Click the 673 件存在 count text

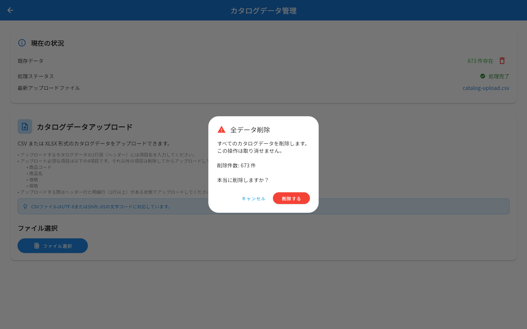pos(480,61)
